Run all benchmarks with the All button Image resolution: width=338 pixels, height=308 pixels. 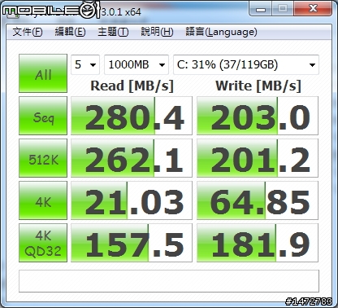pyautogui.click(x=43, y=73)
